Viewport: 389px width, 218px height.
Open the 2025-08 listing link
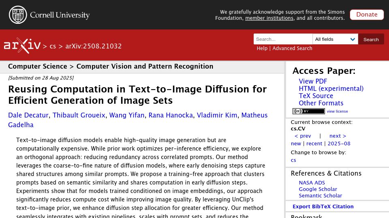[339, 144]
